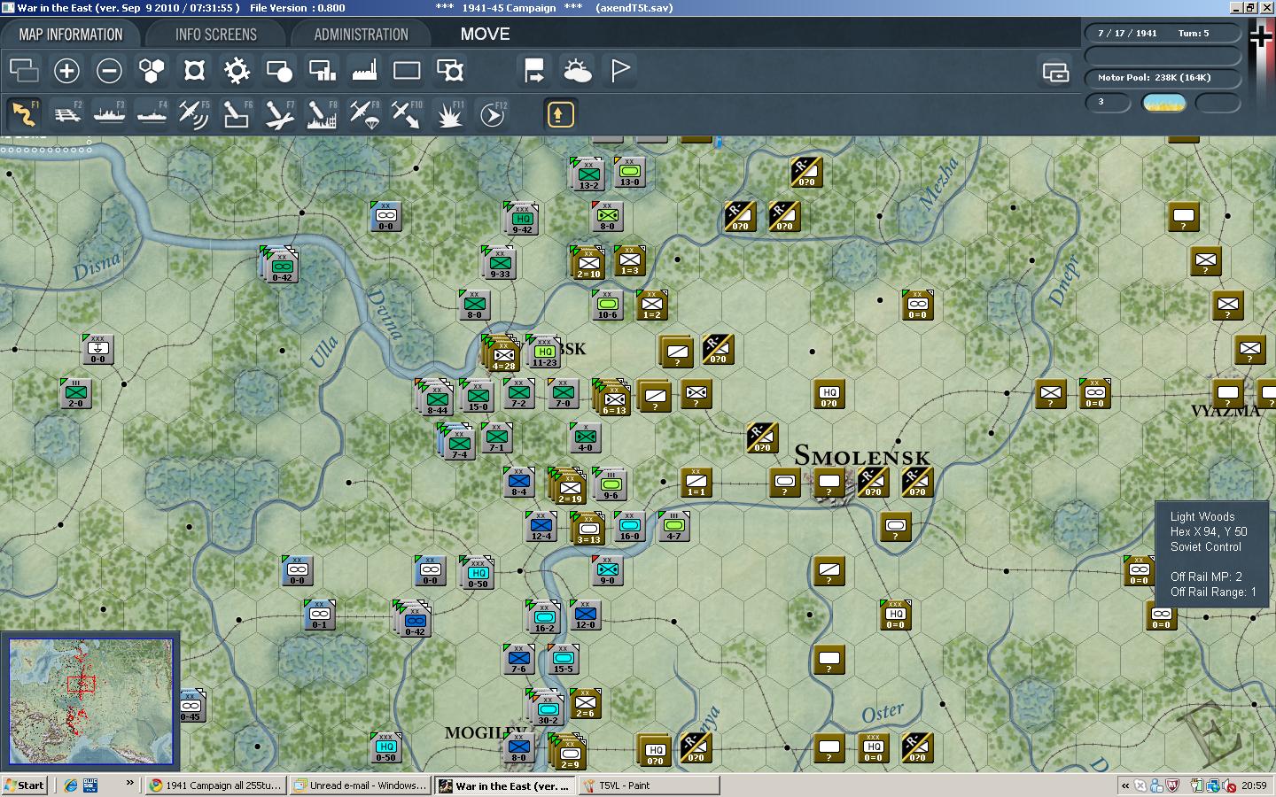Image resolution: width=1276 pixels, height=797 pixels.
Task: Toggle unit counters display (overlapping rectangles icon)
Action: click(24, 70)
